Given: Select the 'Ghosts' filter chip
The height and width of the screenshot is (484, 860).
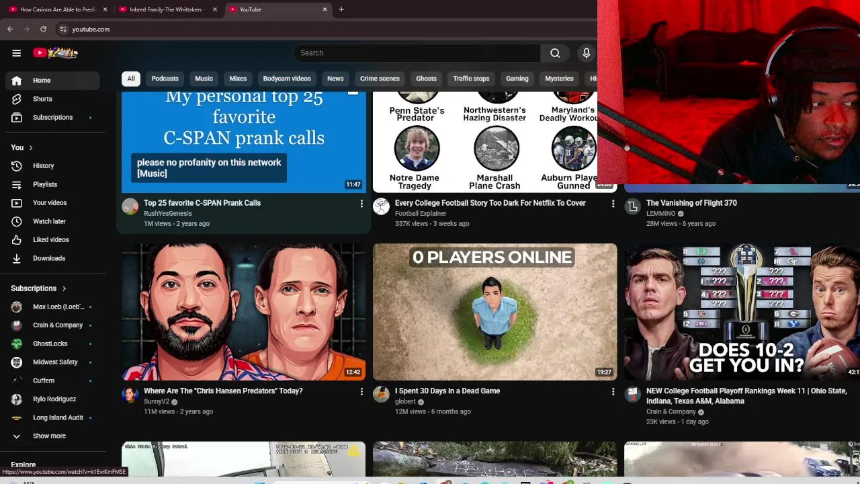Looking at the screenshot, I should click(426, 79).
